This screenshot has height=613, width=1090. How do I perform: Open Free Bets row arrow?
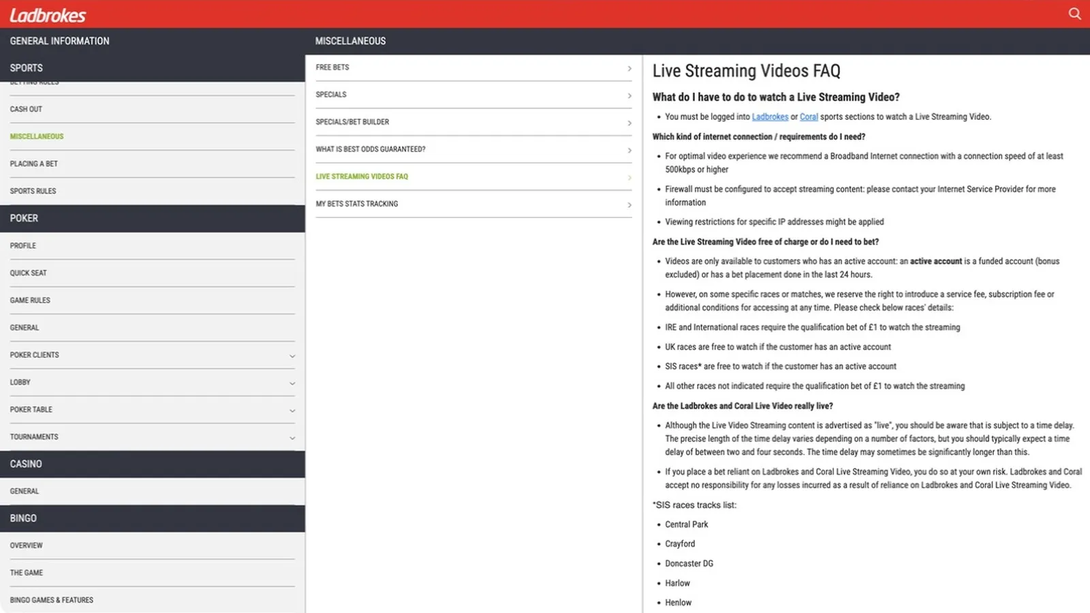pyautogui.click(x=629, y=68)
